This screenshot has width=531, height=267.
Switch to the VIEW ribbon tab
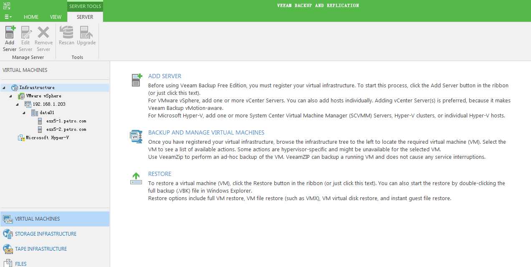(56, 17)
